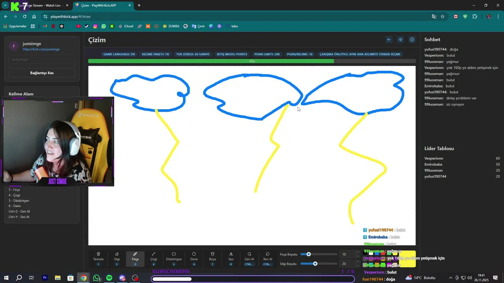Adjust the Silgi Boyutu slider

click(319, 264)
